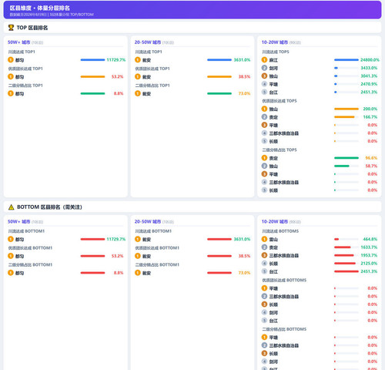
Task: Click the 2125.0% value
Action: 369,264
